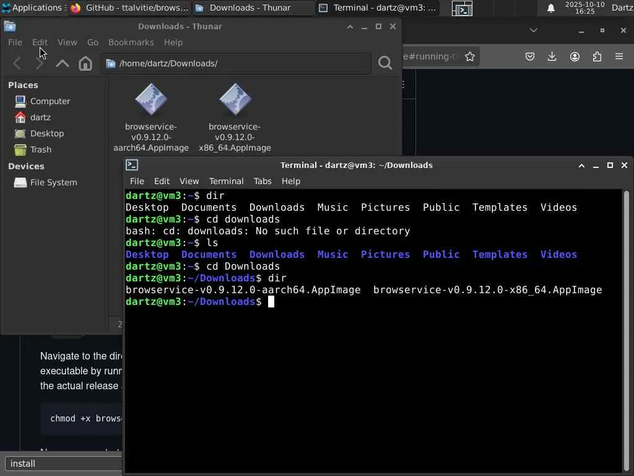Open Terminal window Help menu

coord(291,182)
